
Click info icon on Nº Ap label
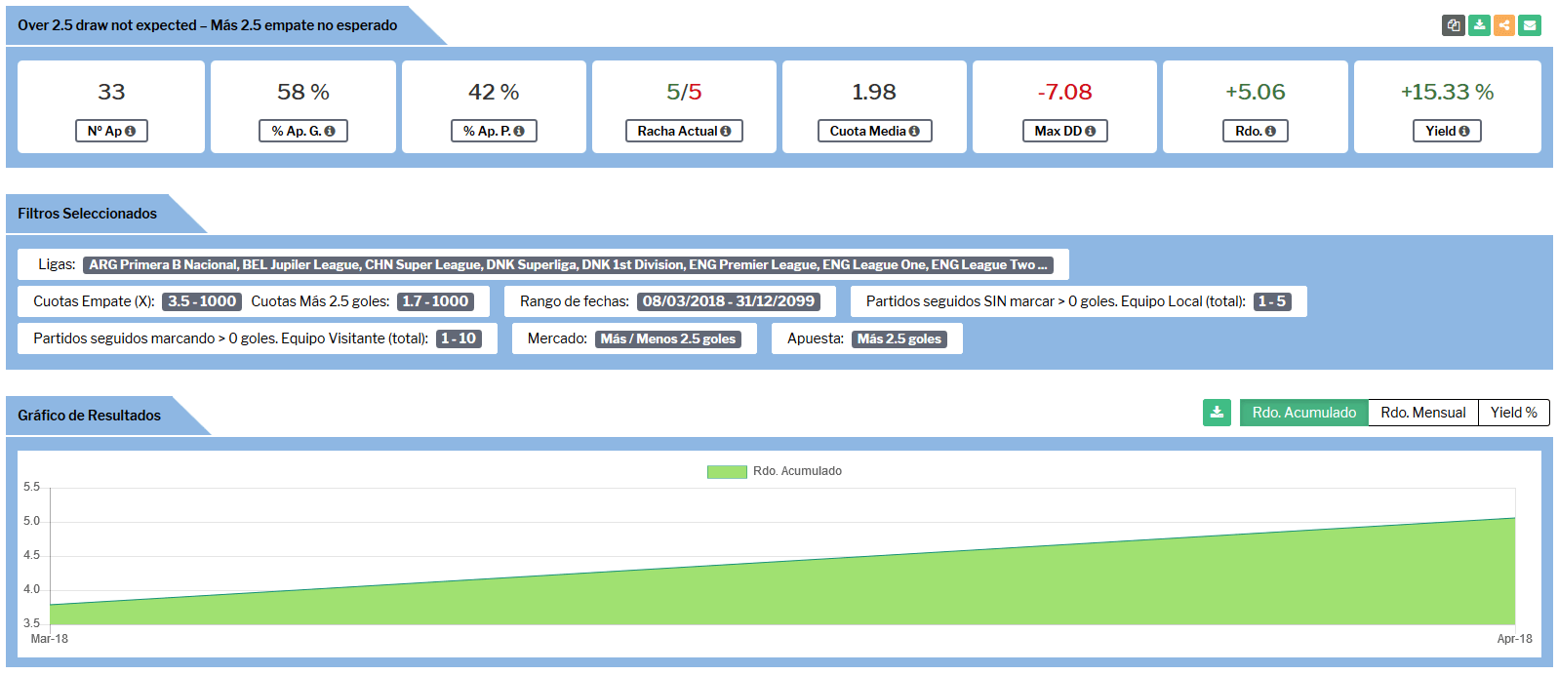coord(131,131)
